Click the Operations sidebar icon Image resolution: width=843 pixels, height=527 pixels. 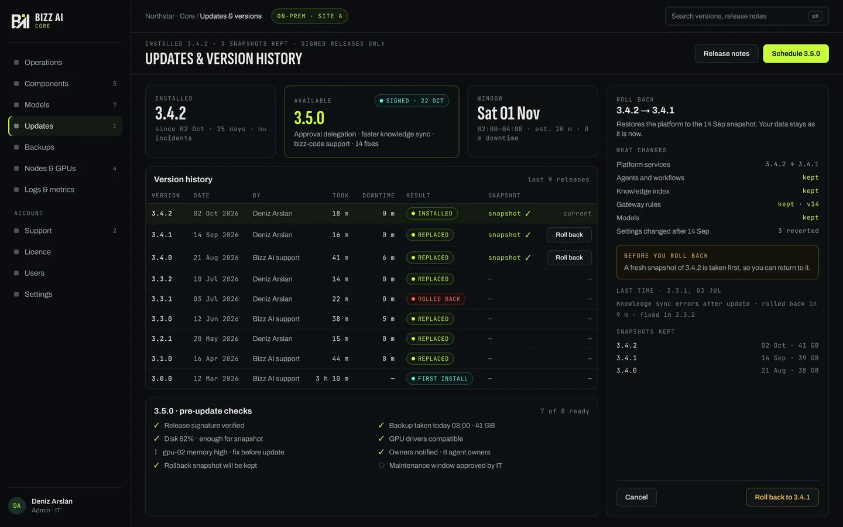tap(16, 63)
